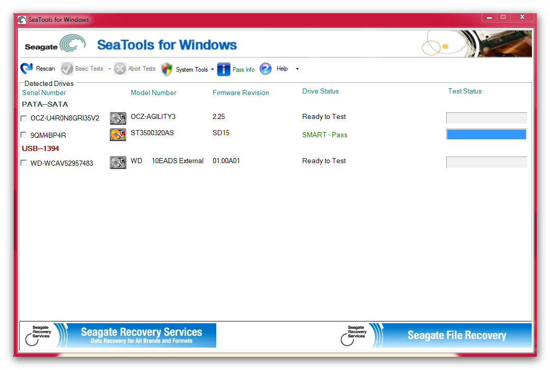
Task: Click the SeaTools for Windows header title
Action: point(167,45)
